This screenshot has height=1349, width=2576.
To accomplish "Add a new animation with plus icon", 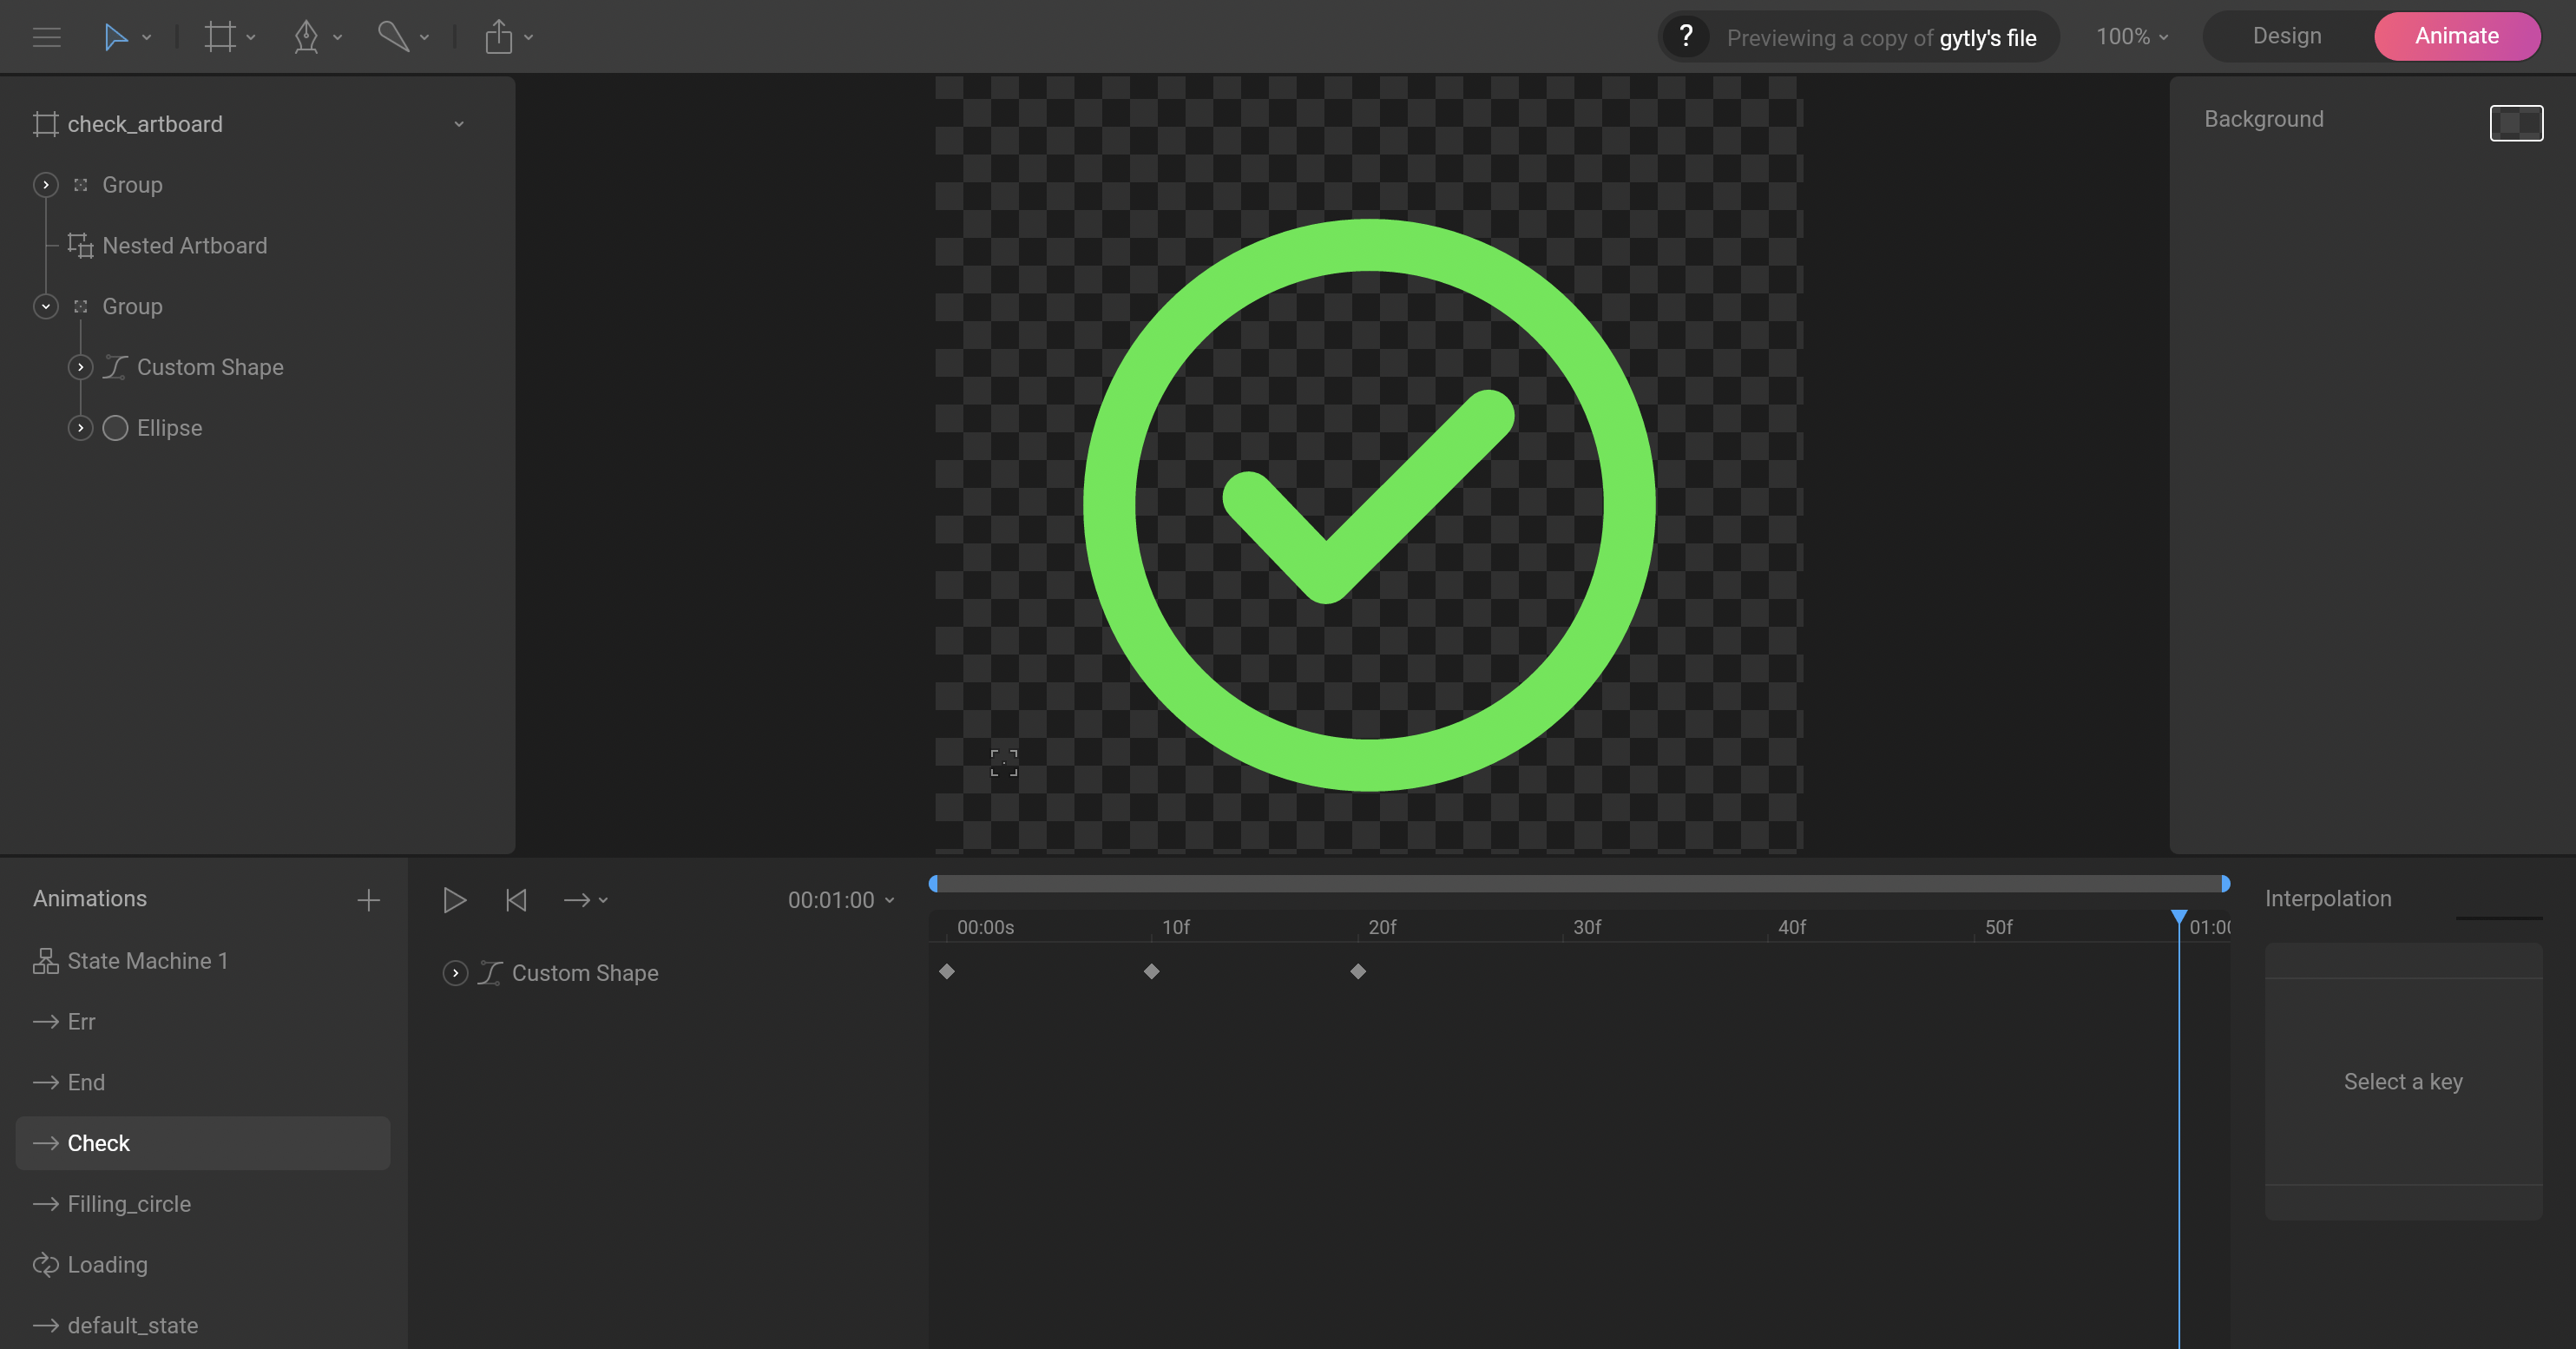I will [x=368, y=900].
